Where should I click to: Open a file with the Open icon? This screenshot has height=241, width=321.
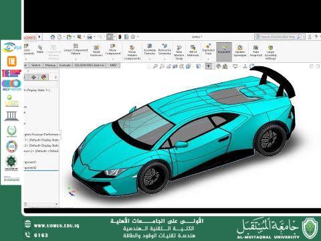[69, 37]
